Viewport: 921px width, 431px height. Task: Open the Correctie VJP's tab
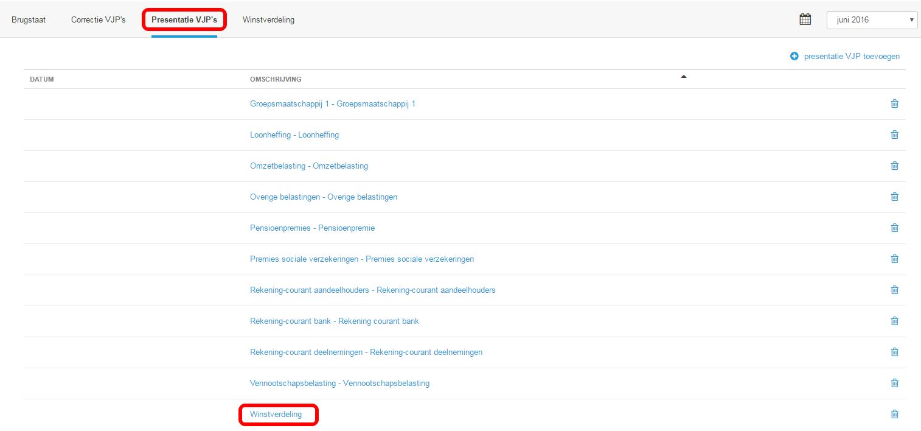coord(99,19)
